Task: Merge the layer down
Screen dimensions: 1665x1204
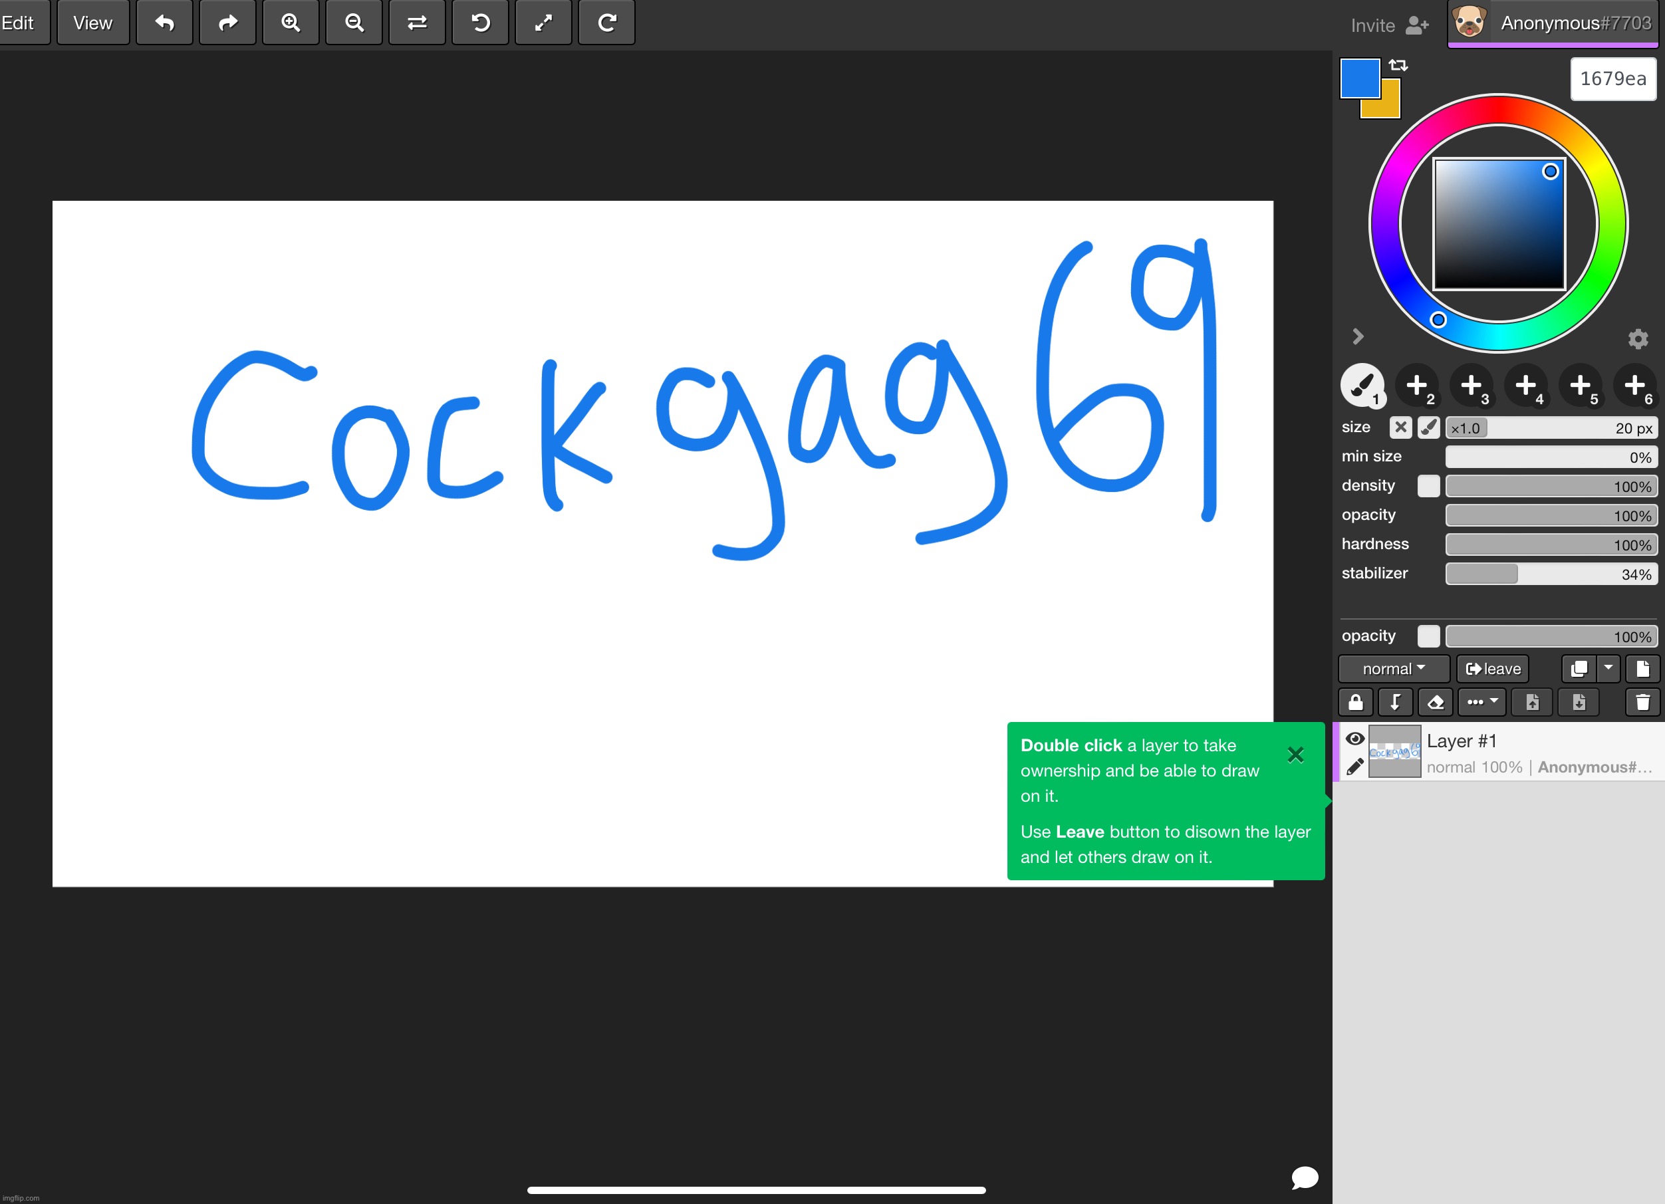Action: click(x=1396, y=703)
